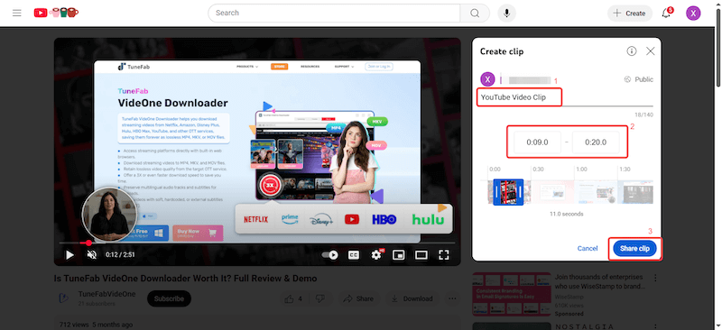The image size is (722, 330).
Task: Open more actions ellipsis under video
Action: (453, 298)
